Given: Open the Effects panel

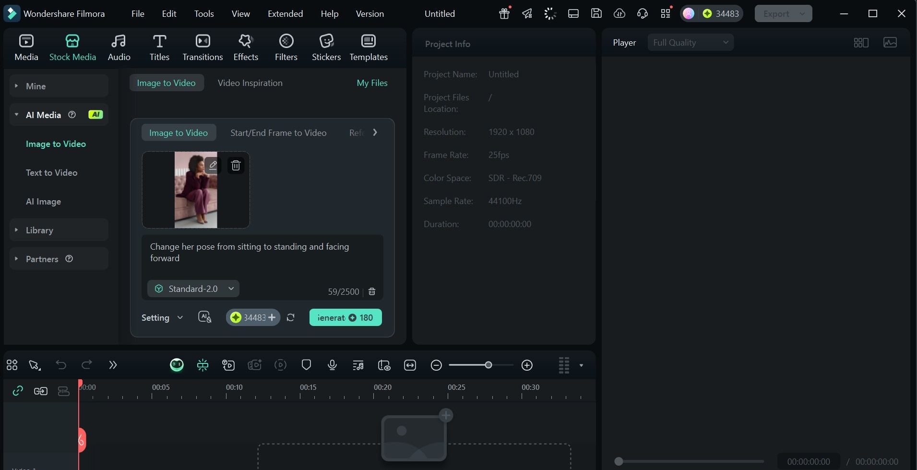Looking at the screenshot, I should pos(246,47).
